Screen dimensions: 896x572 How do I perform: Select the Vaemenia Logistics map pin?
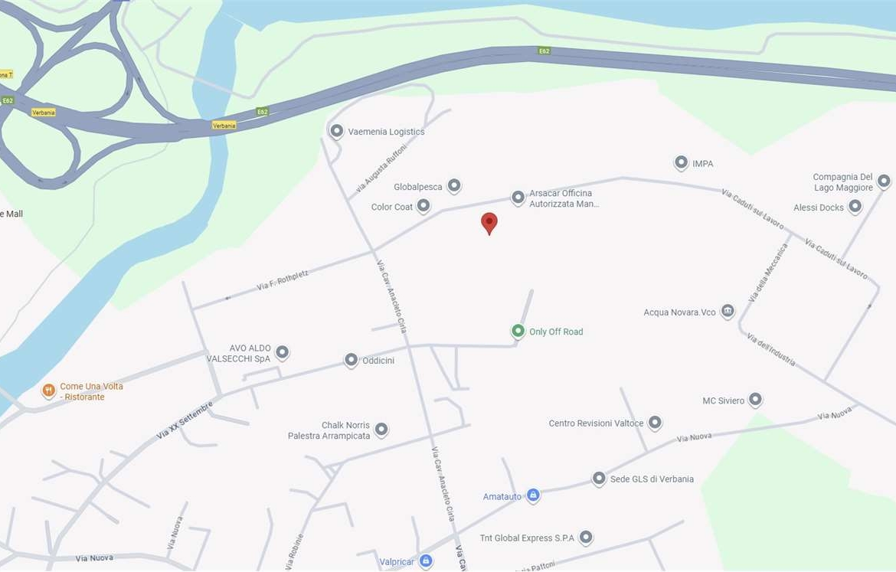coord(336,132)
